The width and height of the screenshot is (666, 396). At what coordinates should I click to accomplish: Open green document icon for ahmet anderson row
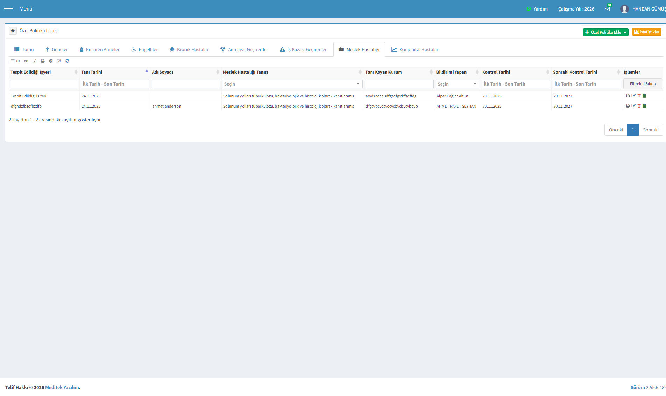tap(645, 106)
